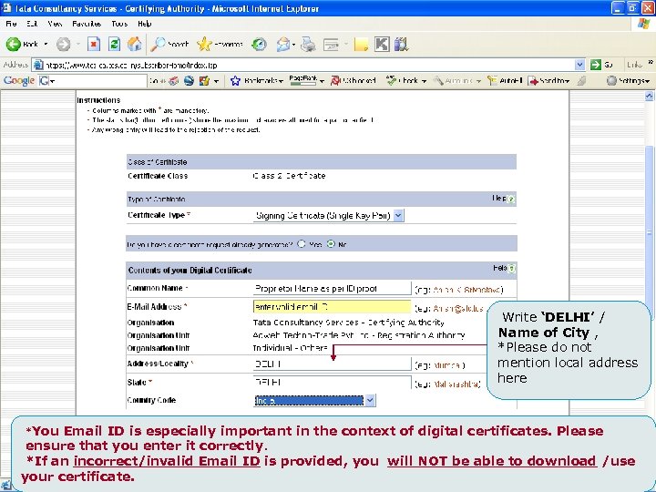
Task: Expand the Check dropdown arrow
Action: pos(424,81)
